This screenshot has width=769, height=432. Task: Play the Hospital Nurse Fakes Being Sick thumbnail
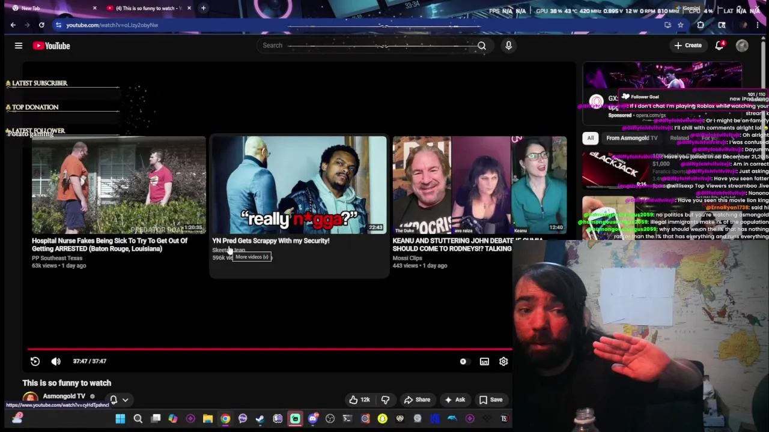point(118,185)
